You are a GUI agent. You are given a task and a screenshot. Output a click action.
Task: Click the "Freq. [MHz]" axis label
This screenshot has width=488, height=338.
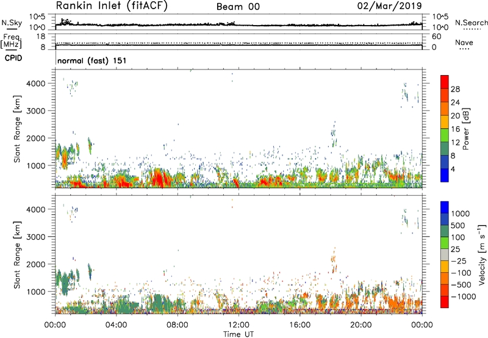click(11, 41)
